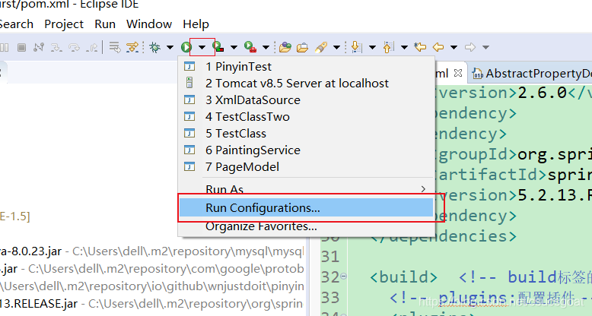Image resolution: width=592 pixels, height=316 pixels.
Task: Close the pom.xml editor tab
Action: point(458,73)
